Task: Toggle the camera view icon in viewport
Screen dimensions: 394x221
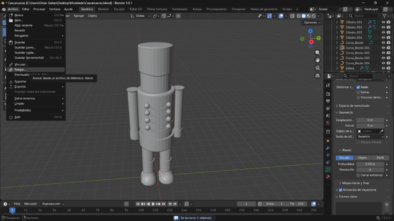Action: (x=317, y=68)
